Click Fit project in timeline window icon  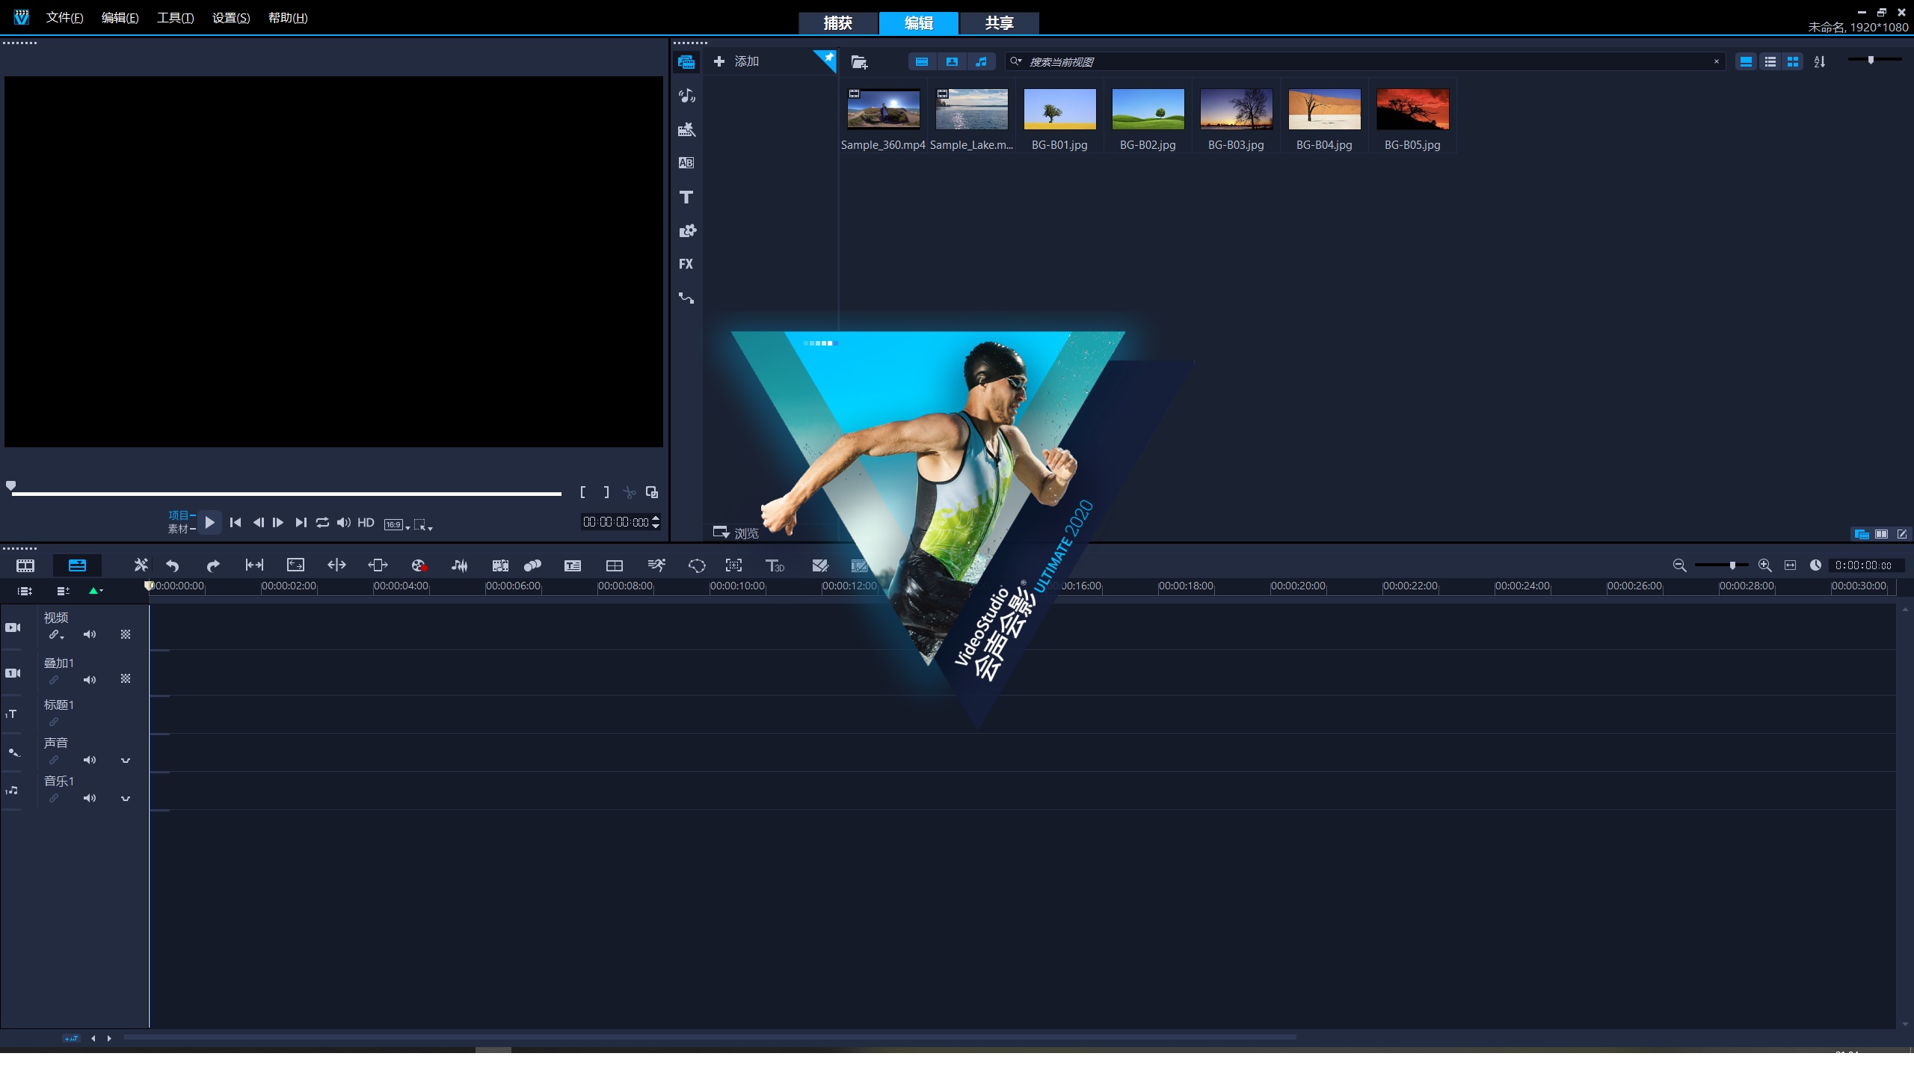pos(1790,565)
